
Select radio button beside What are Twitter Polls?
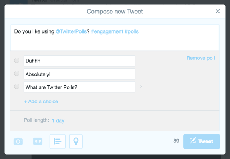tap(17, 87)
